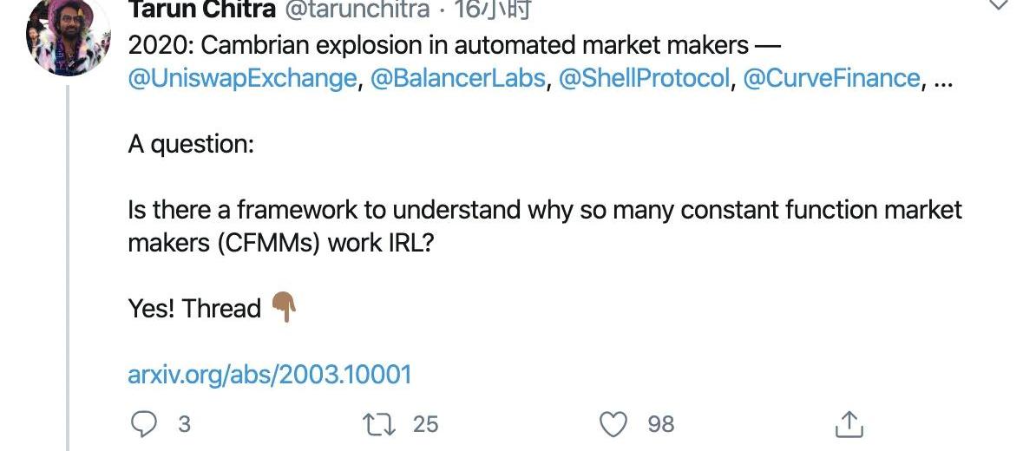Click the like count 98
Screen dimensions: 1036x451
[x=661, y=423]
